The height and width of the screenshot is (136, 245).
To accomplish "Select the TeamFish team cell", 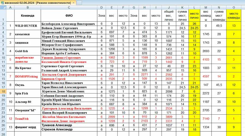I will coord(27,119).
